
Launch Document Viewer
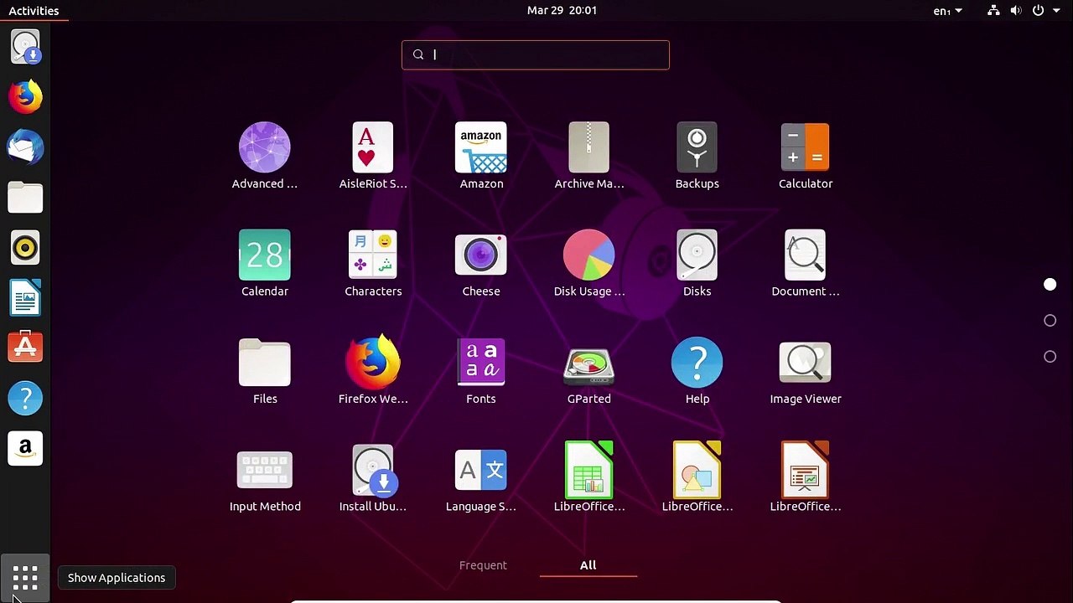click(x=806, y=263)
